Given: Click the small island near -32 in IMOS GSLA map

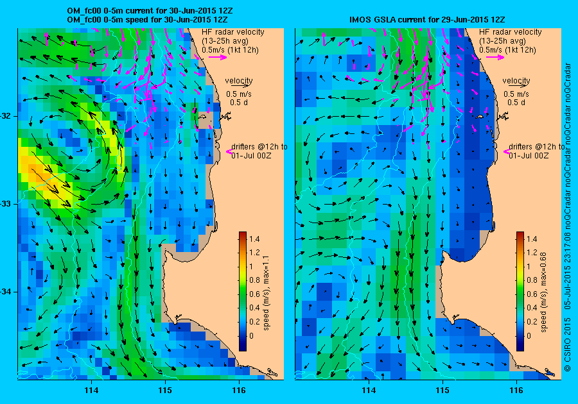Looking at the screenshot, I should (x=479, y=117).
